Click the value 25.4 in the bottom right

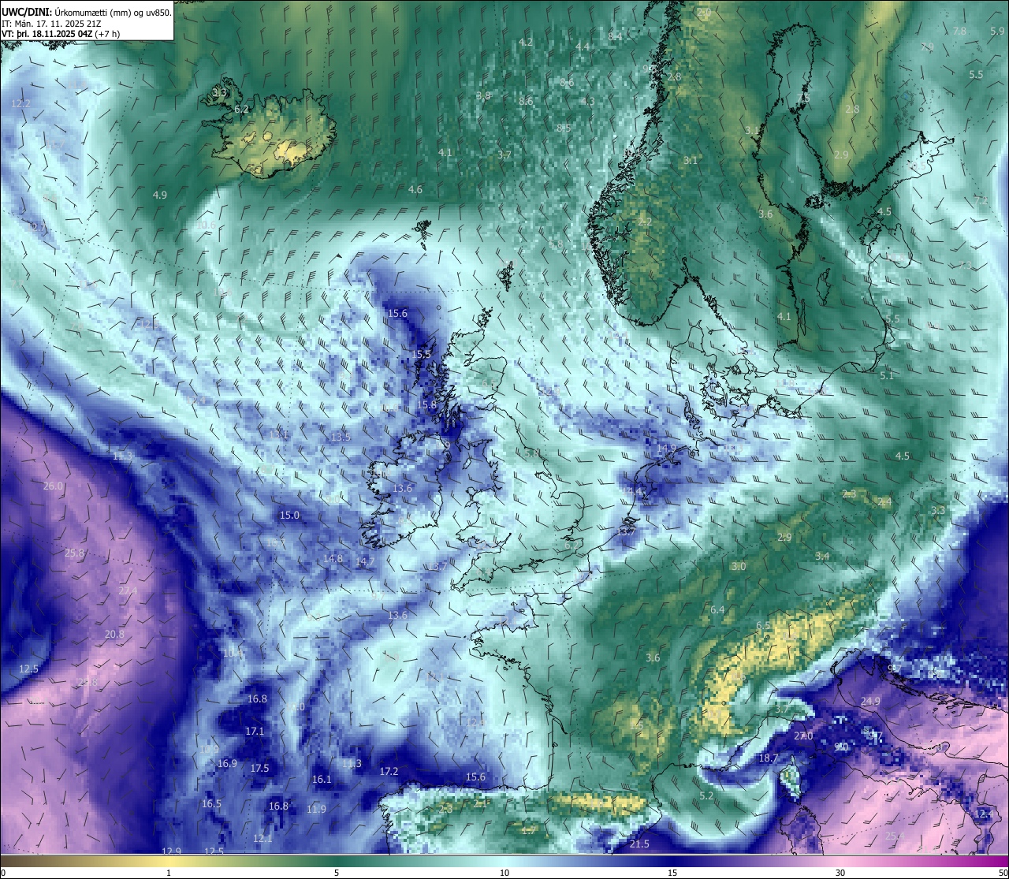click(x=895, y=836)
